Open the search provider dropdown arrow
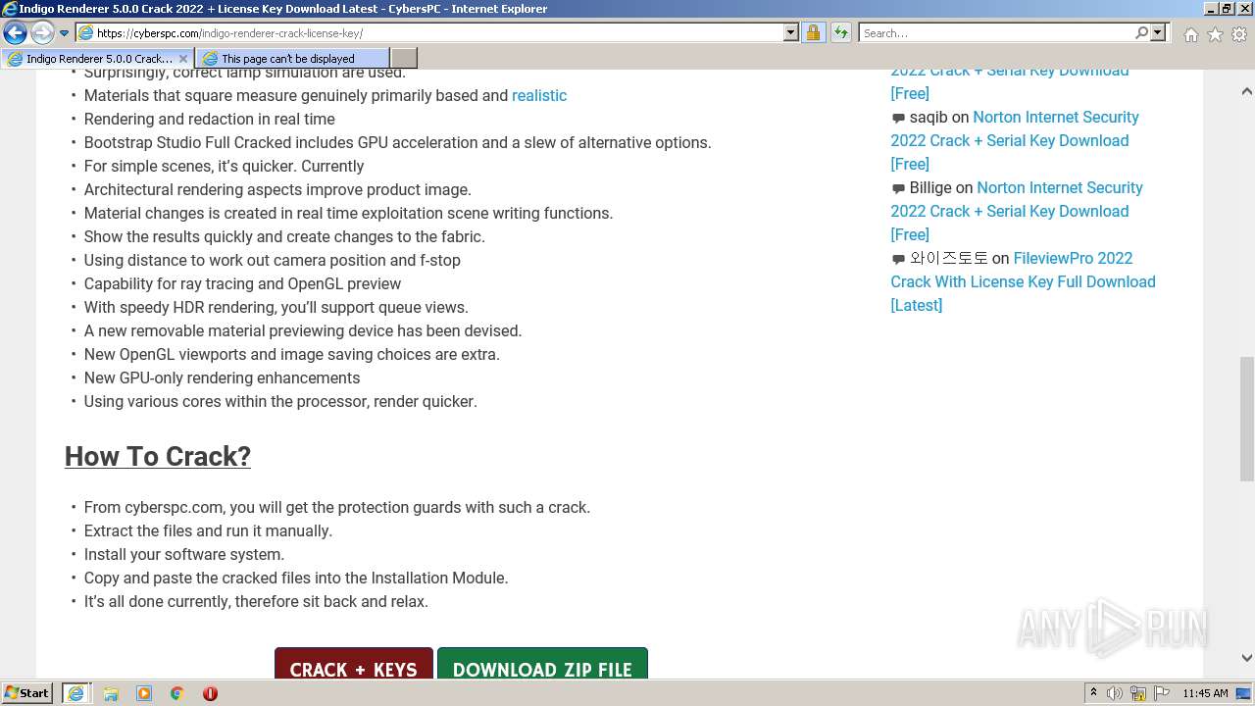 [x=1158, y=33]
